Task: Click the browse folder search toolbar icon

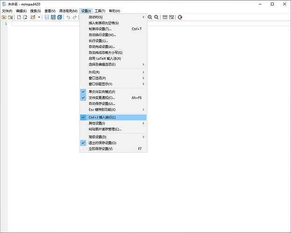Action: tap(10, 17)
